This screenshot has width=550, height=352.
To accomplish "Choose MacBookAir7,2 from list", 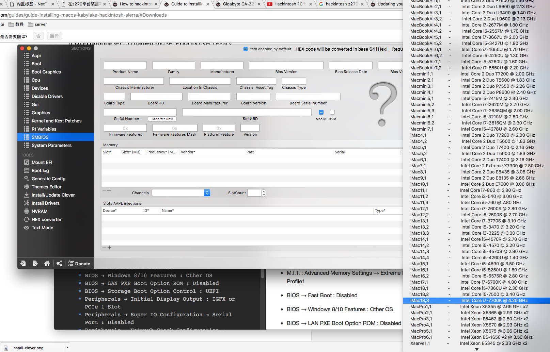I will click(x=476, y=68).
